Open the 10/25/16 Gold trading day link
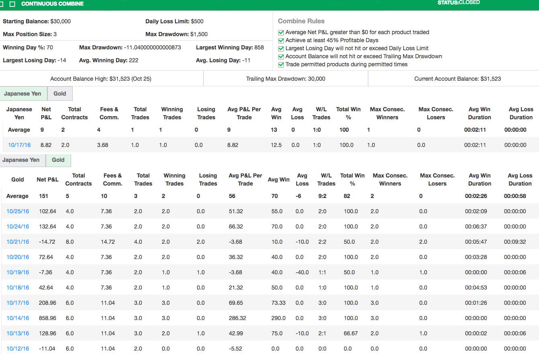Screen dimensions: 539x355 coord(18,211)
